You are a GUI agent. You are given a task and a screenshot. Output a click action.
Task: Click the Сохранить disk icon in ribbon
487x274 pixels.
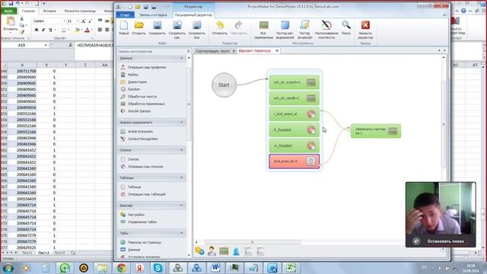point(158,28)
